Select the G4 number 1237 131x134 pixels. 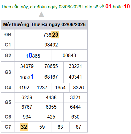[42, 88]
